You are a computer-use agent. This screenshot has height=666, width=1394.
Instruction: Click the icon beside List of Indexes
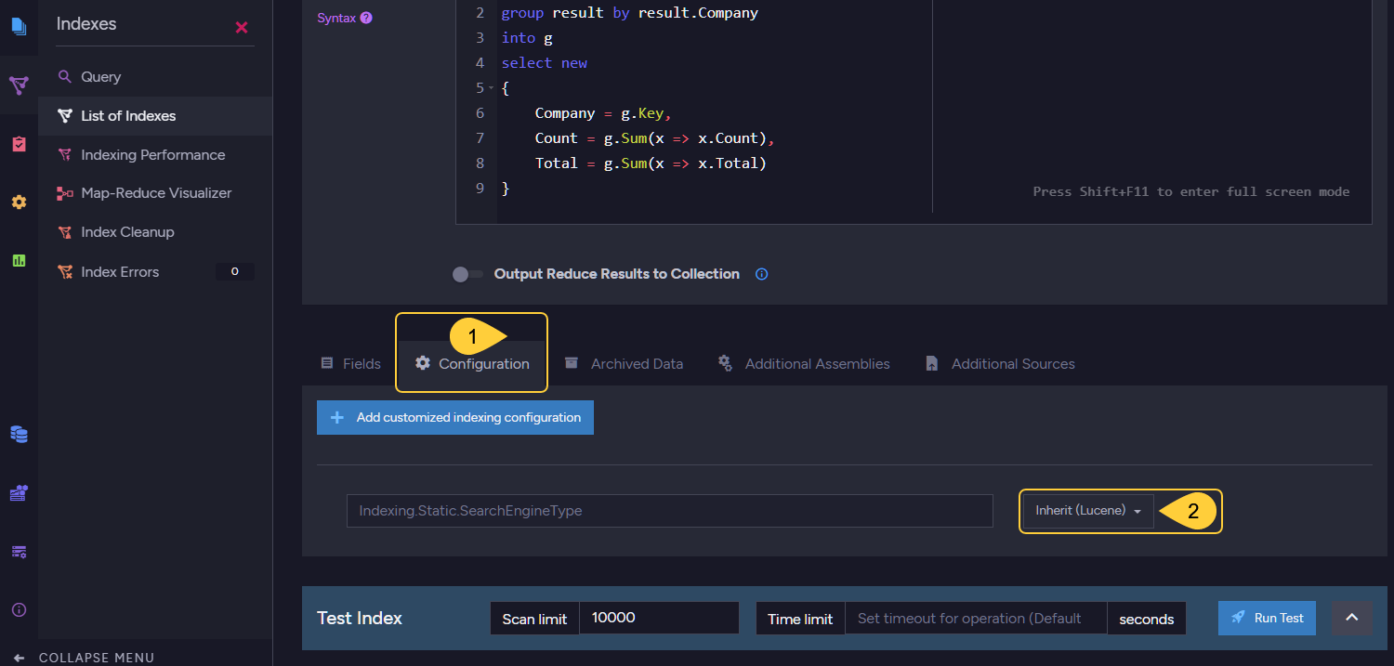64,116
